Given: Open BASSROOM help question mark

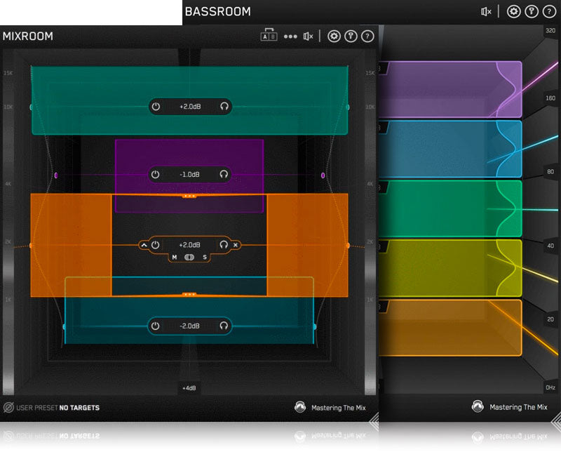Looking at the screenshot, I should [x=549, y=11].
